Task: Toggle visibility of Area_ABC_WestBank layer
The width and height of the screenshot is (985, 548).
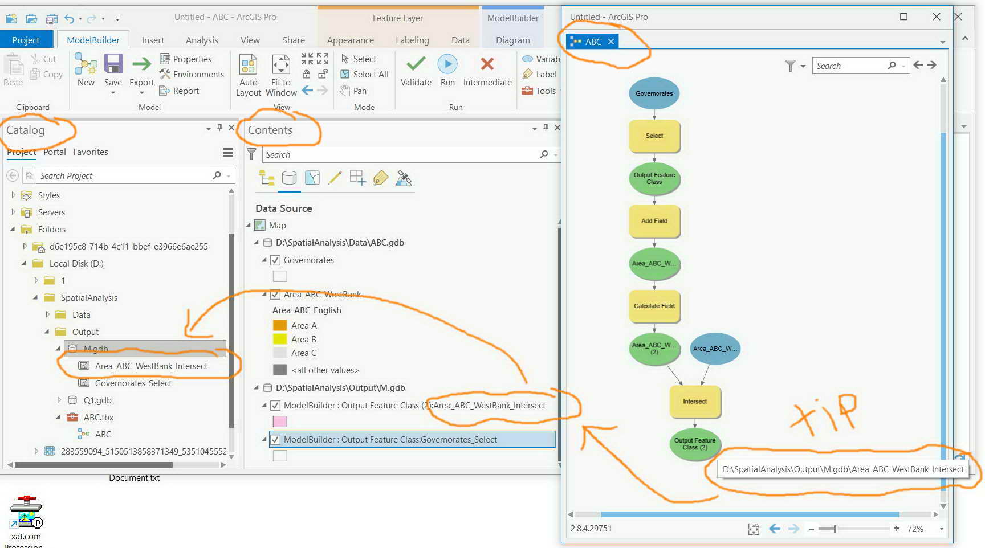Action: [275, 295]
